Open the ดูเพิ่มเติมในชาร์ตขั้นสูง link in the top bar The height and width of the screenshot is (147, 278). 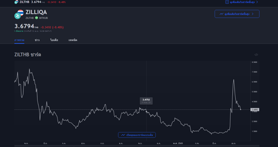point(241,2)
